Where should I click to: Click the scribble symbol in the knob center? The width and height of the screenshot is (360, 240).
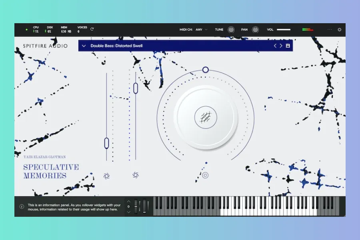pos(206,117)
